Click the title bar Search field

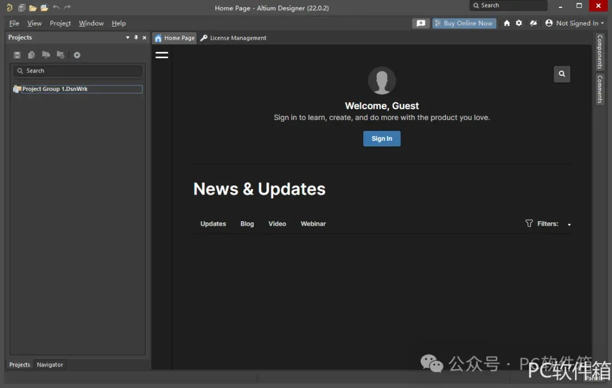pos(508,6)
